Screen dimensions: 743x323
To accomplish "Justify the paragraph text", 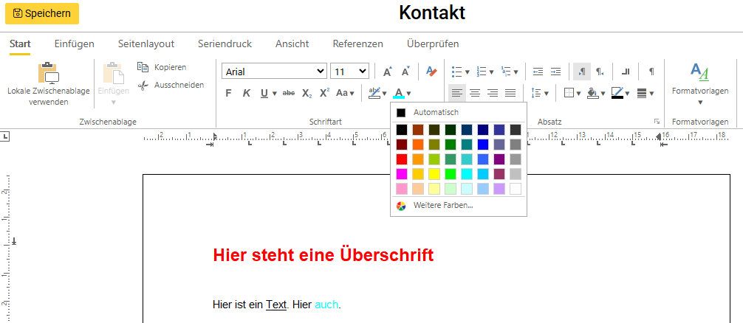I will tap(510, 93).
